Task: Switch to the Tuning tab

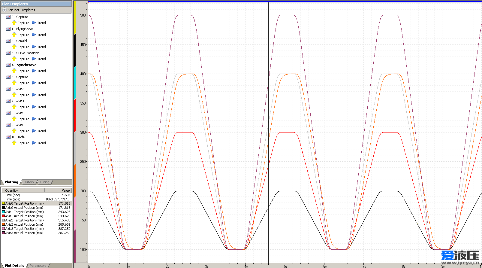Action: (44, 182)
